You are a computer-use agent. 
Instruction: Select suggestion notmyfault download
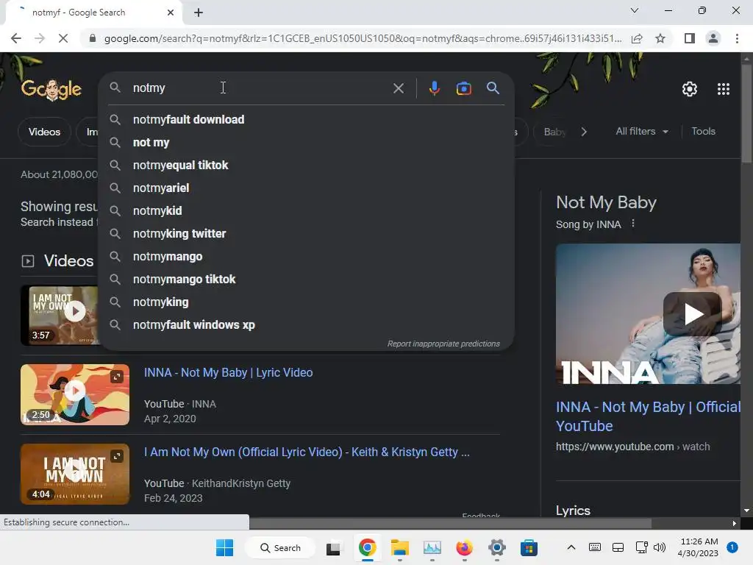[x=307, y=119]
